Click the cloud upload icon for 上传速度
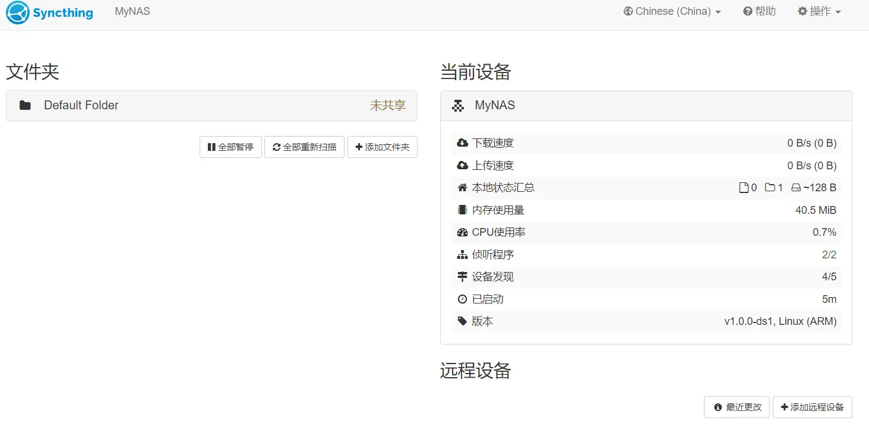This screenshot has width=869, height=430. coord(462,166)
